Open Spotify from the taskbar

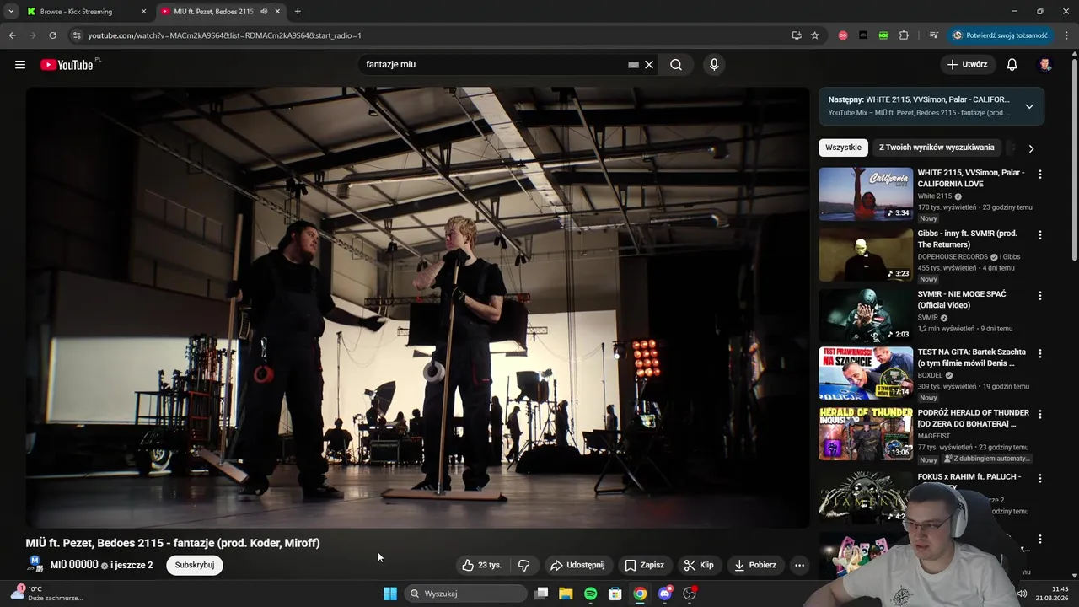pos(590,594)
